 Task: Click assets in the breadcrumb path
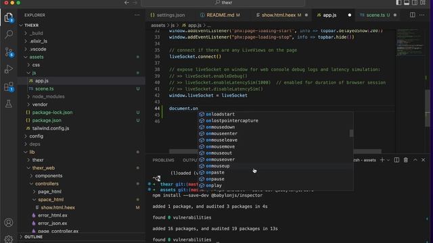tap(158, 26)
